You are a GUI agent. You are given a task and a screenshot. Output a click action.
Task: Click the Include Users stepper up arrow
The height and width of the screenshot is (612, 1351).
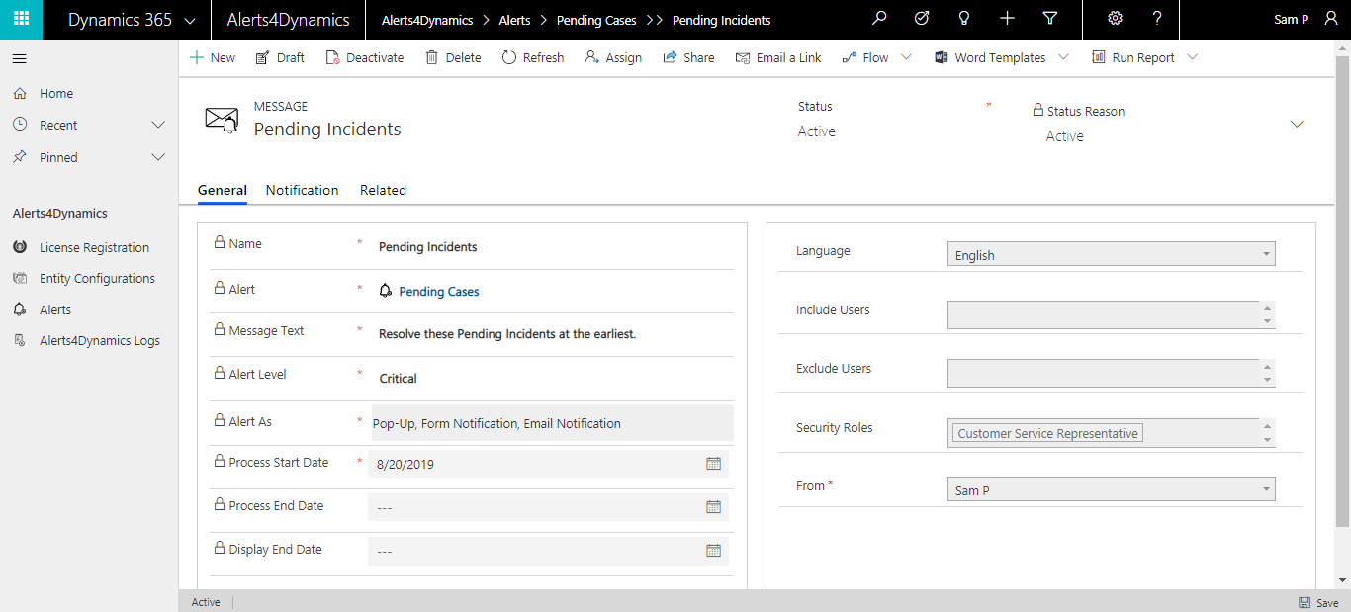pyautogui.click(x=1267, y=307)
